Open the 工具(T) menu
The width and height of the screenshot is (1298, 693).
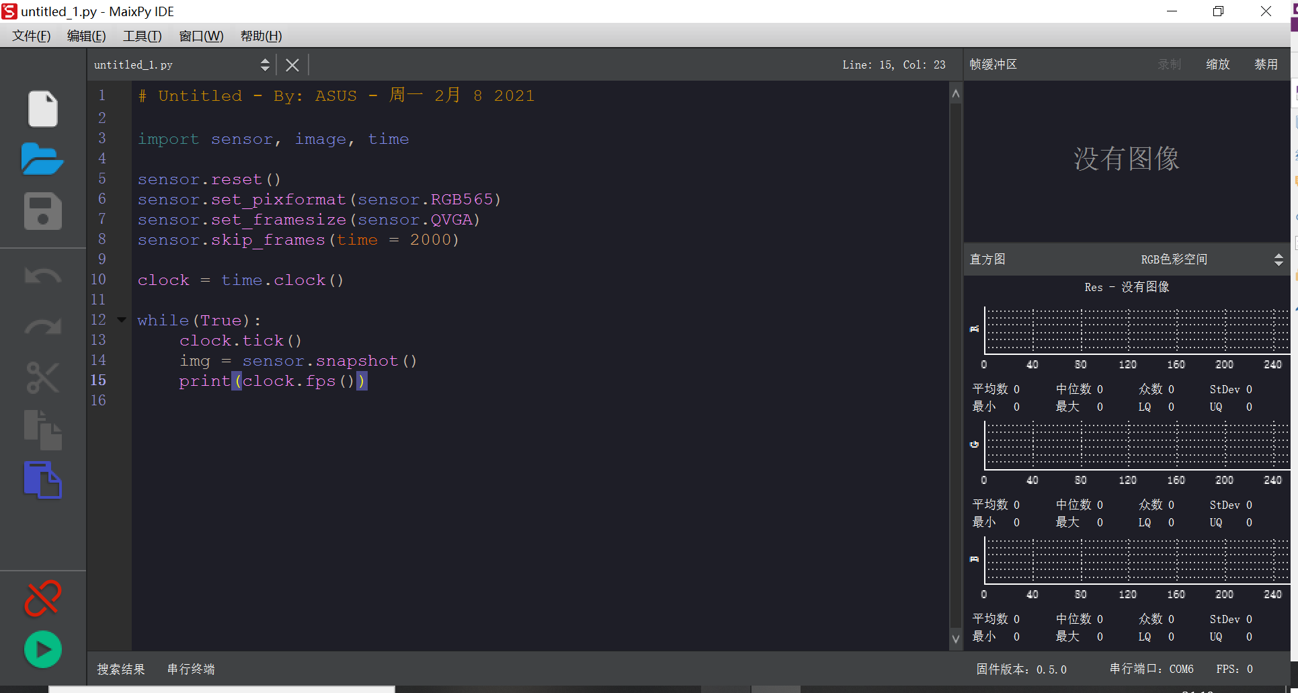tap(142, 36)
